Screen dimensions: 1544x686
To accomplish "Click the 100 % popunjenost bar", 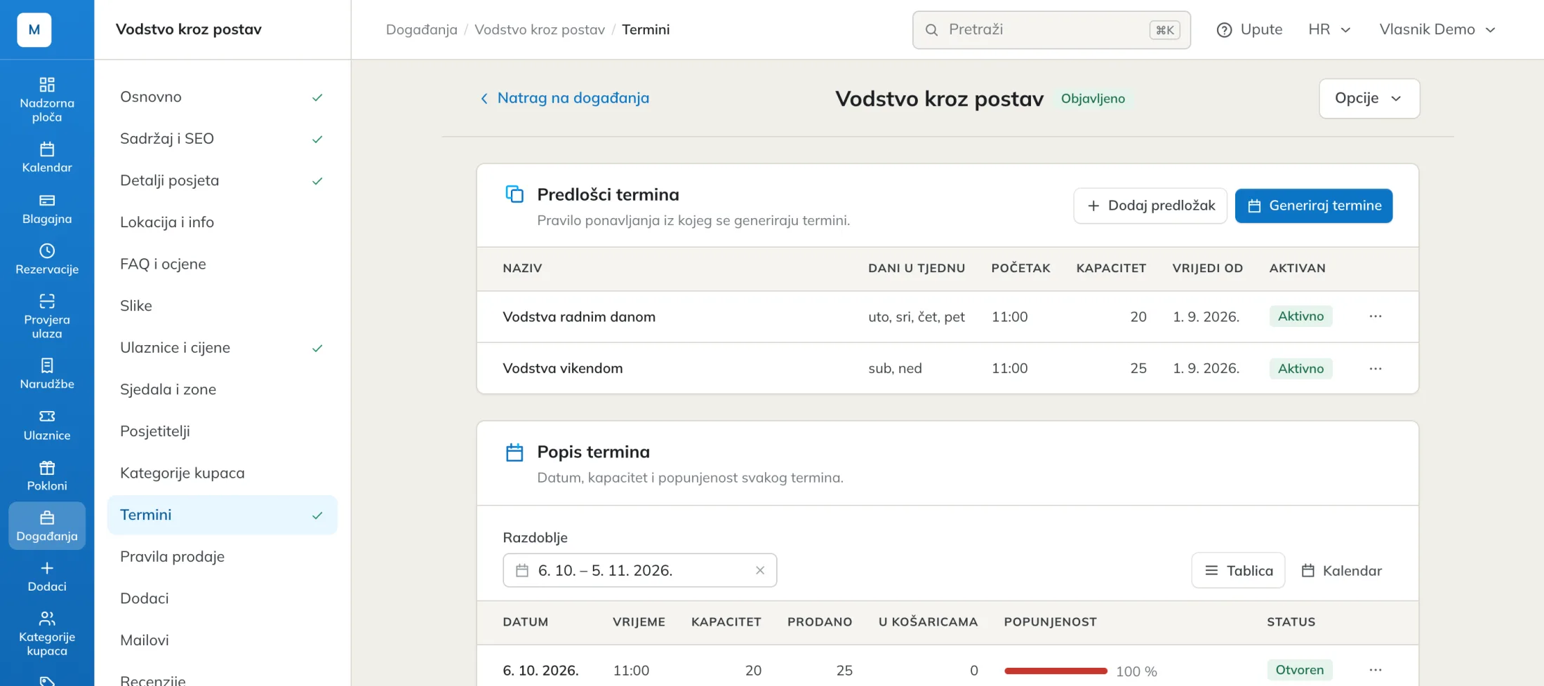I will 1056,671.
